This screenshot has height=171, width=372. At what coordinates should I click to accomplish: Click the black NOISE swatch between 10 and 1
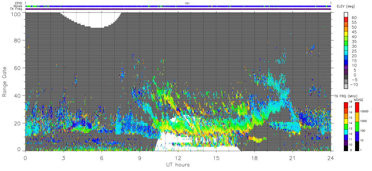(357, 146)
